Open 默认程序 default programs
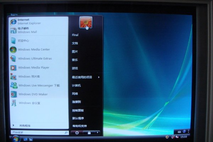The width and height of the screenshot is (213, 142). pos(78,118)
